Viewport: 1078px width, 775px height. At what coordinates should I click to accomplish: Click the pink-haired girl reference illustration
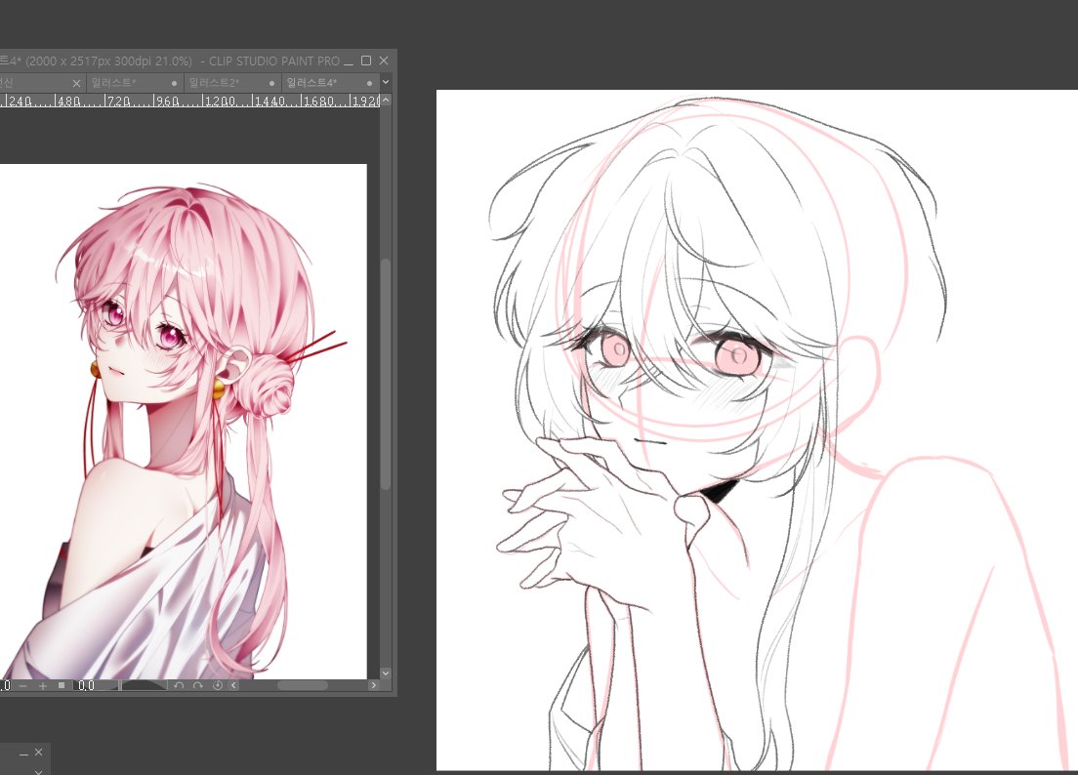coord(183,422)
